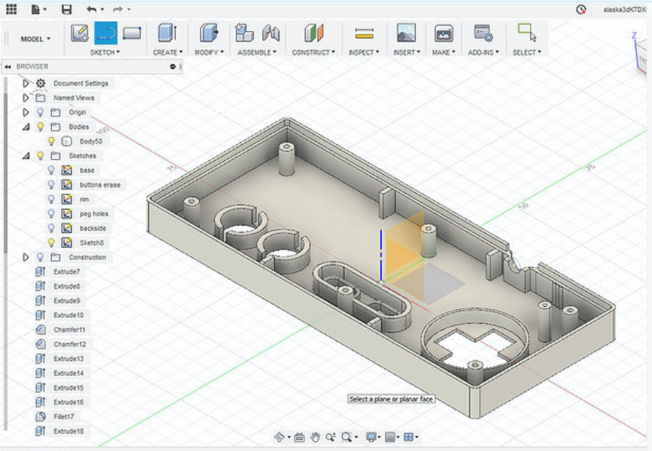Click the Undo arrow icon
Viewport: 652px width, 451px height.
(91, 9)
